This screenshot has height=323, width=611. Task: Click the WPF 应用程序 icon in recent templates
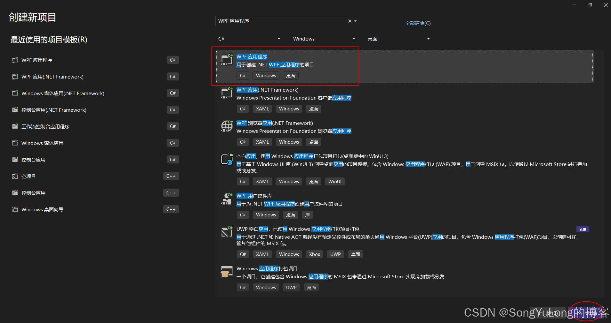15,60
